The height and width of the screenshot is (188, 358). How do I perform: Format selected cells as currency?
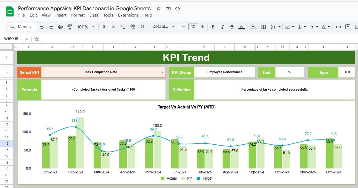click(x=104, y=27)
